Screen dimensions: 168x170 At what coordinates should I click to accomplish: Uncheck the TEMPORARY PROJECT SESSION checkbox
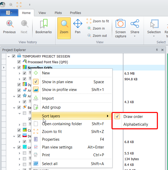14,56
